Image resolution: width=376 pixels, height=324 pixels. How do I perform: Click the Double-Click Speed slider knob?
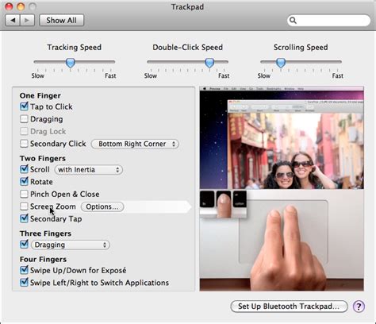209,63
